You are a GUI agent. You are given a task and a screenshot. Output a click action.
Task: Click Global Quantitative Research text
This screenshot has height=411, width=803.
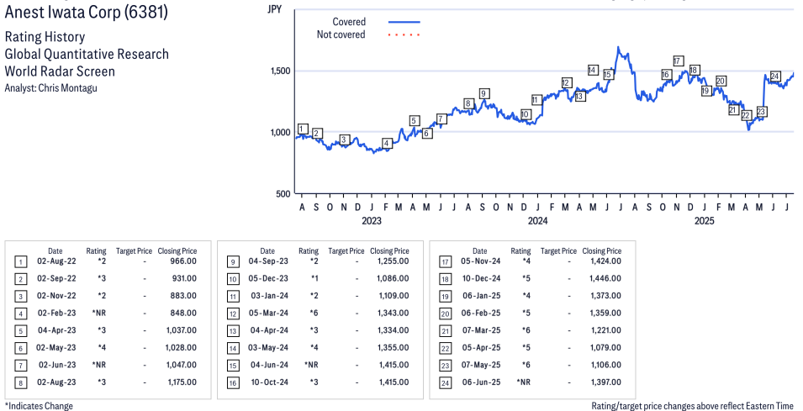pyautogui.click(x=87, y=54)
